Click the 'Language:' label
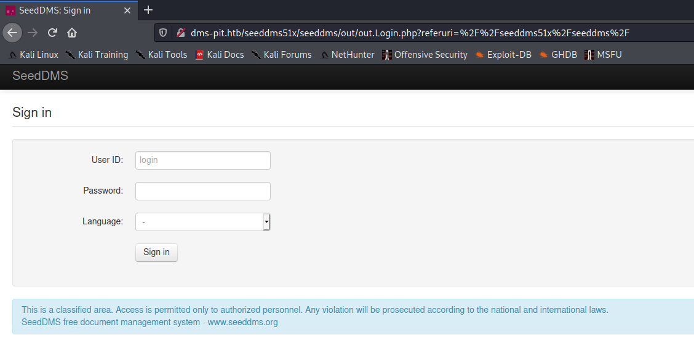Screen dimensions: 694x343 tap(103, 221)
